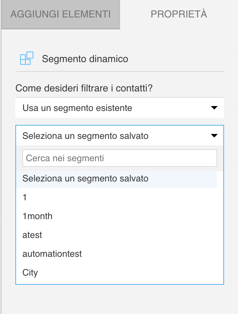
Task: Click the Segmento dinamico squares icon
Action: tap(27, 58)
